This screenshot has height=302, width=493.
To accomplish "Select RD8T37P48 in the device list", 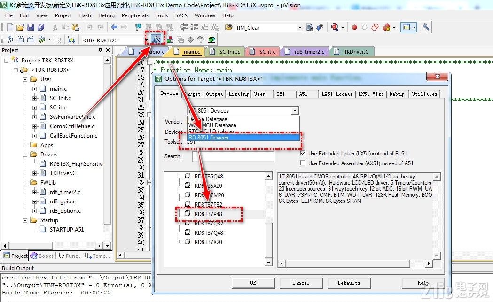I will click(x=208, y=214).
